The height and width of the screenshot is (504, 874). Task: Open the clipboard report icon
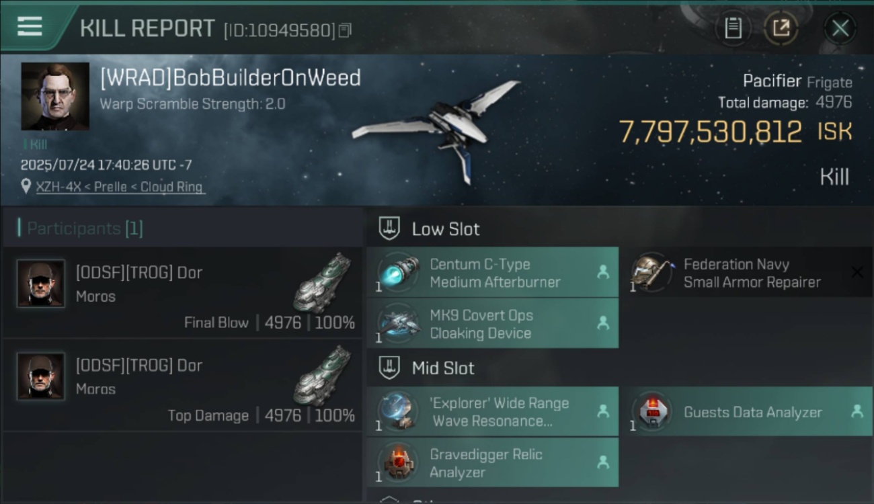[733, 28]
